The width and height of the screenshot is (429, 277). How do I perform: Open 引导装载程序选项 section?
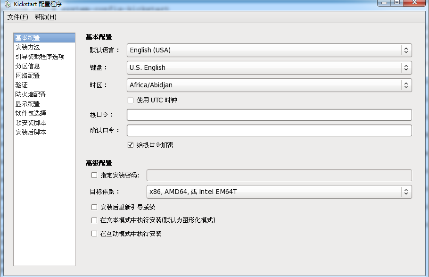44,57
